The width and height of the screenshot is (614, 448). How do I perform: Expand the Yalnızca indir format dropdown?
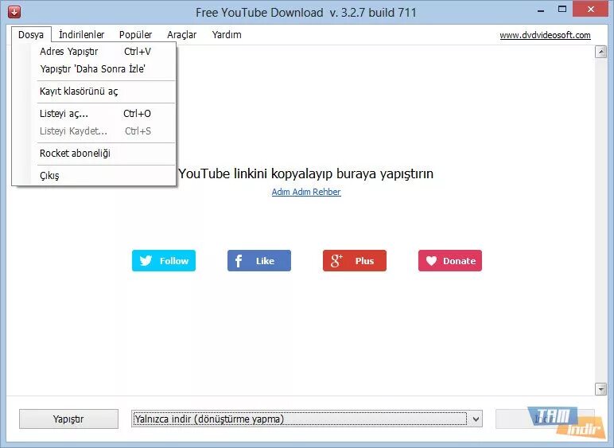click(476, 419)
